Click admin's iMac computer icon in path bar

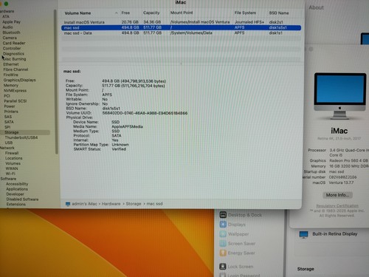[x=68, y=204]
